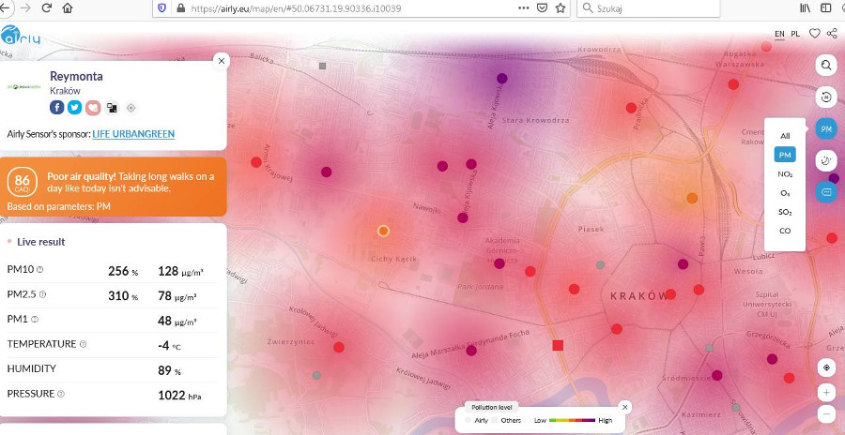Locate my position on the map

[826, 367]
